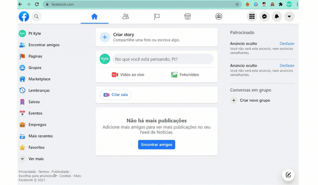Go back in the browser
318x185 pixels.
pyautogui.click(x=20, y=4)
